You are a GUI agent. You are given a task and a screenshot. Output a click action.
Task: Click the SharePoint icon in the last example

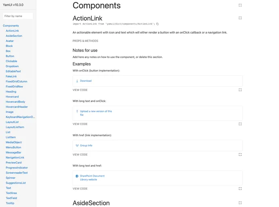[x=77, y=176]
